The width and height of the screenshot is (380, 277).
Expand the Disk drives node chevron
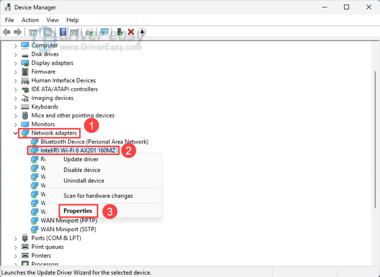pyautogui.click(x=15, y=54)
